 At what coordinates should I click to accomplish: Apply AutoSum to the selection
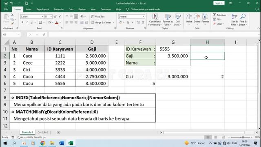(x=220, y=15)
